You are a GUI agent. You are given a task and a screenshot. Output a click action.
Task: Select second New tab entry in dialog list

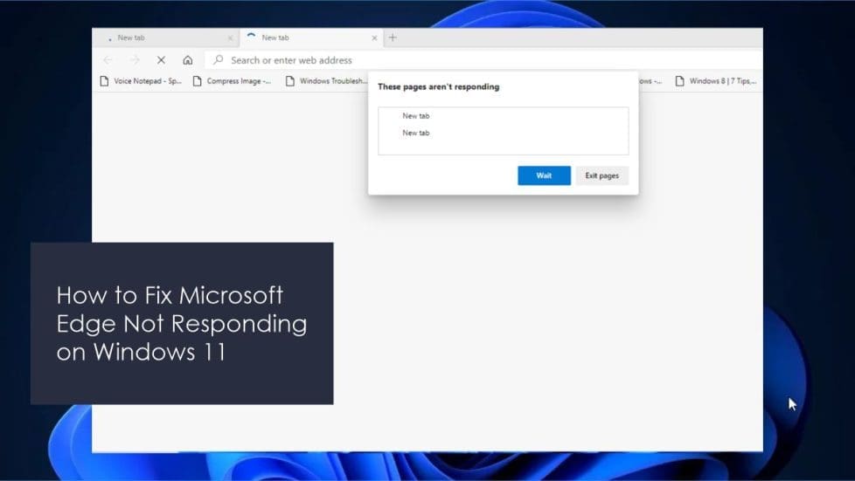coord(416,133)
